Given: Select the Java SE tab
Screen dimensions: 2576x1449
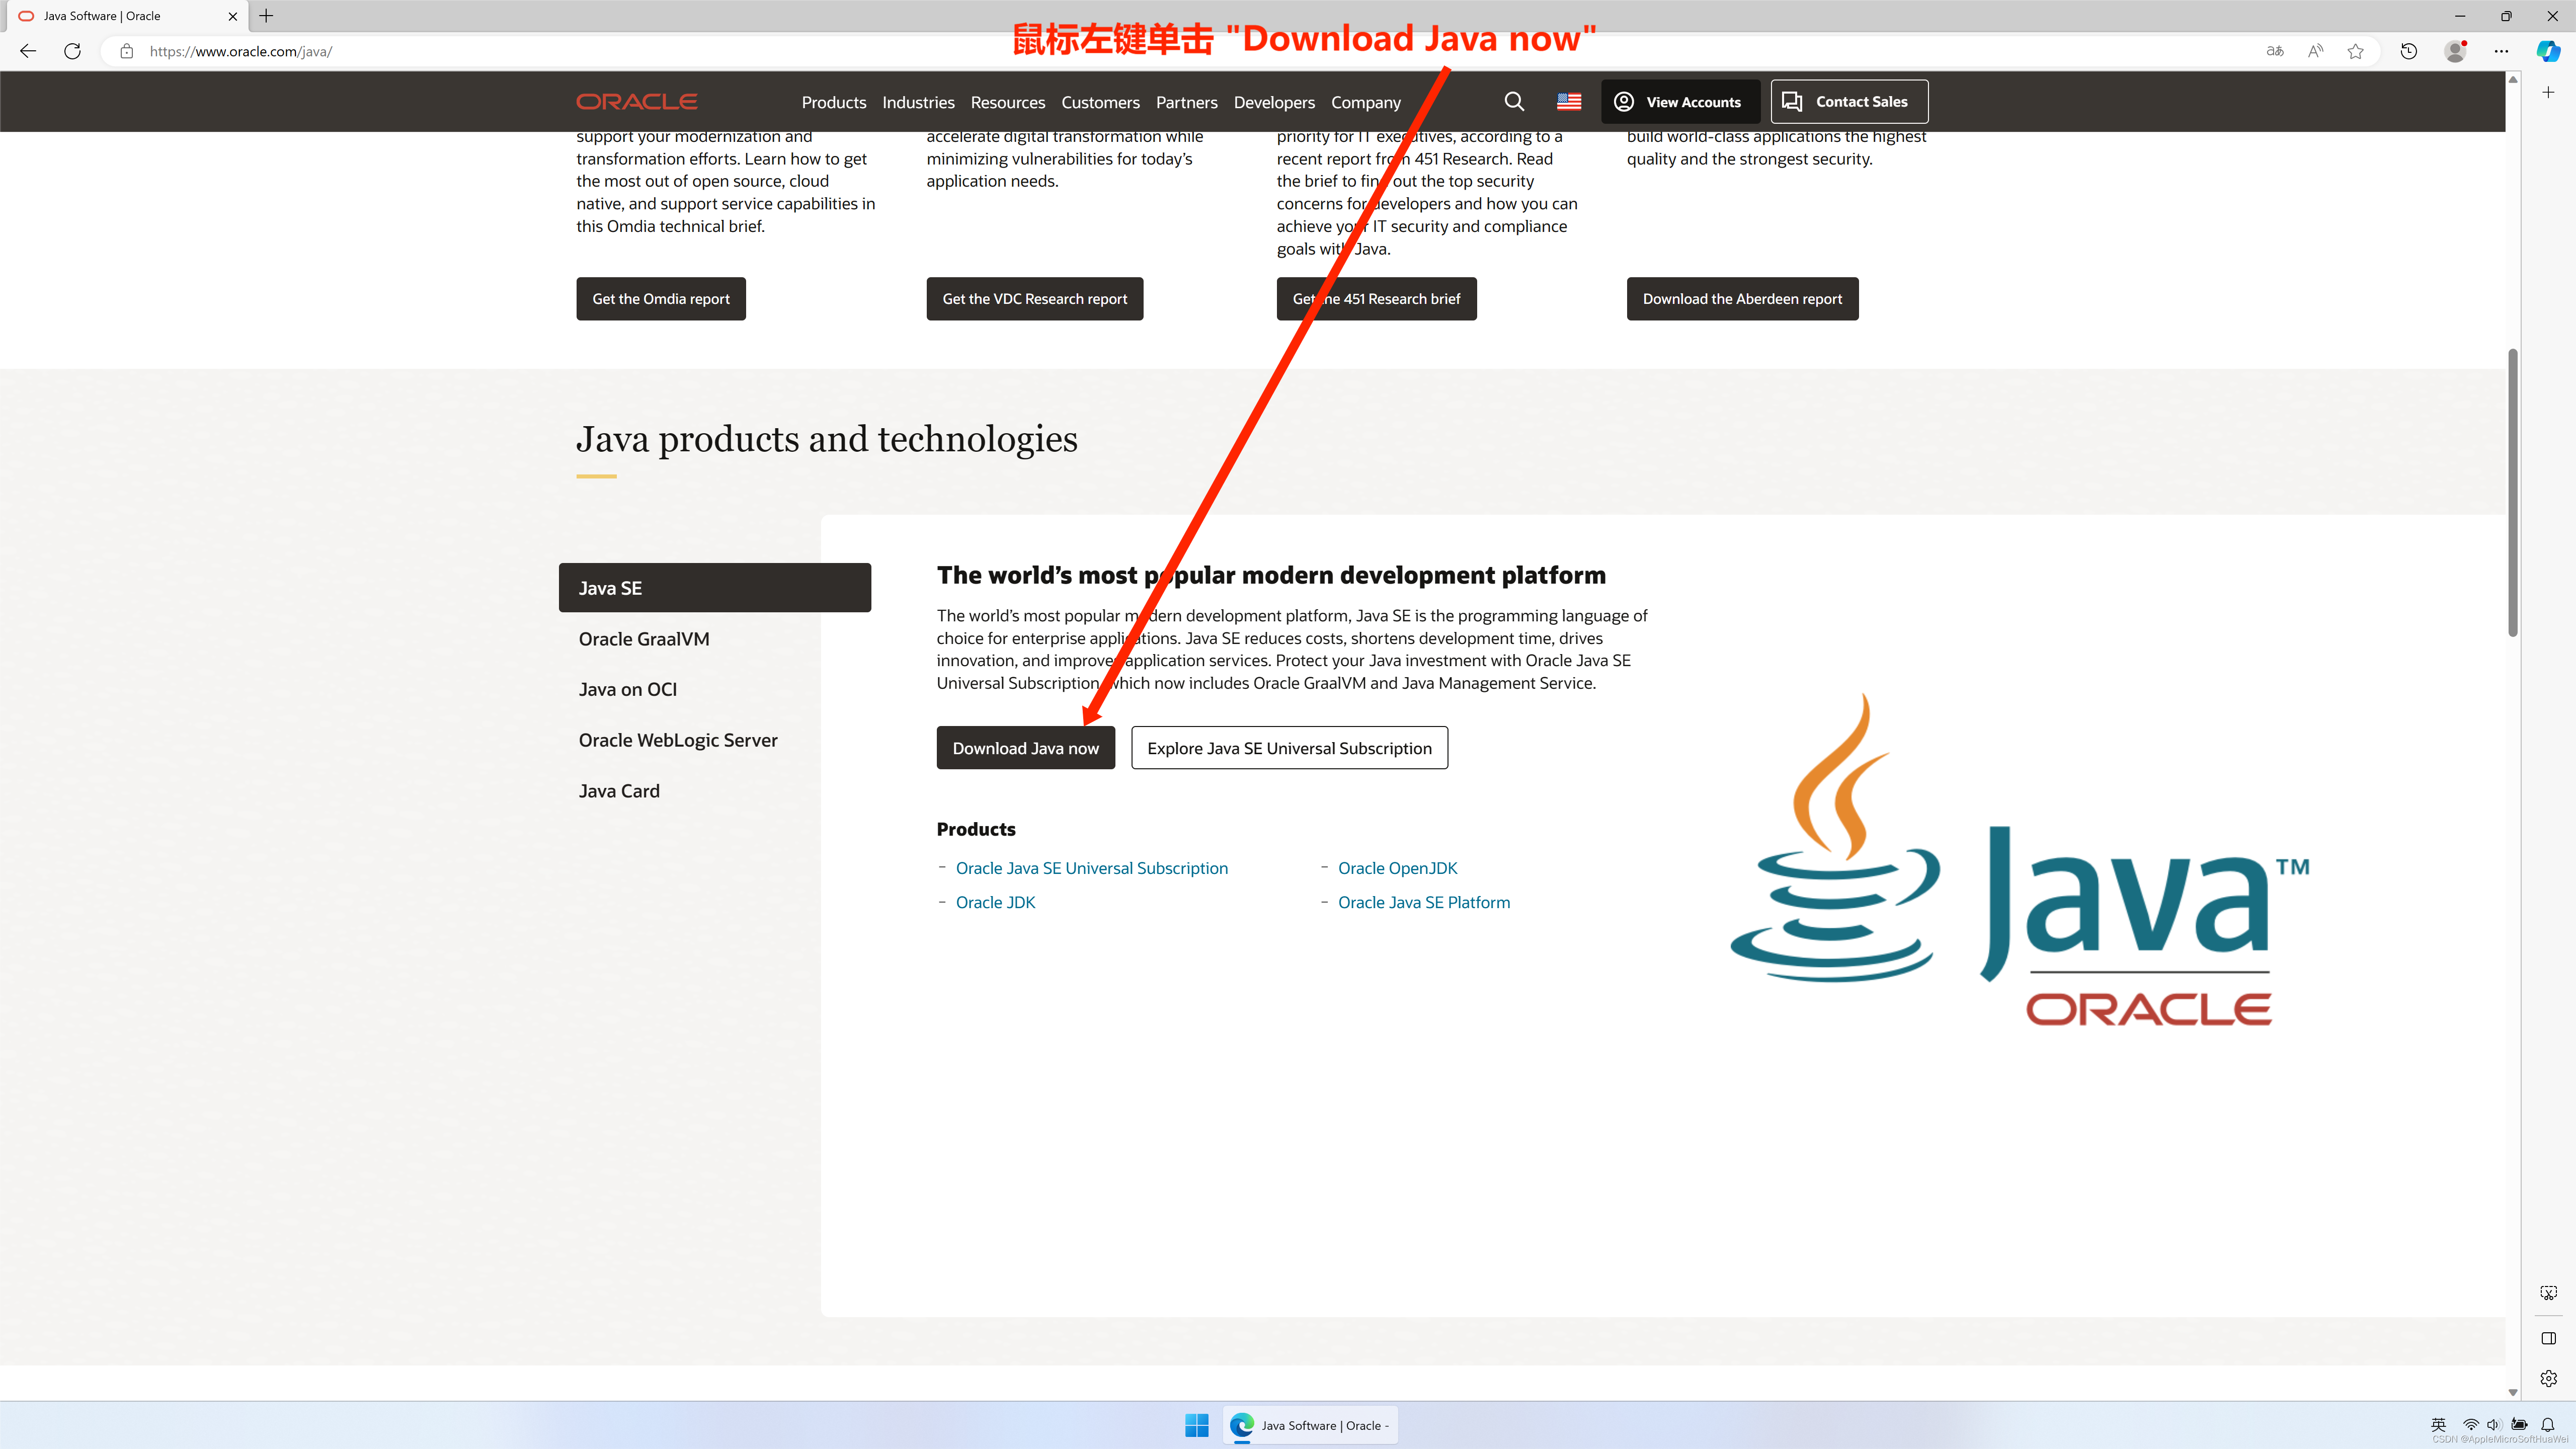Looking at the screenshot, I should [714, 587].
